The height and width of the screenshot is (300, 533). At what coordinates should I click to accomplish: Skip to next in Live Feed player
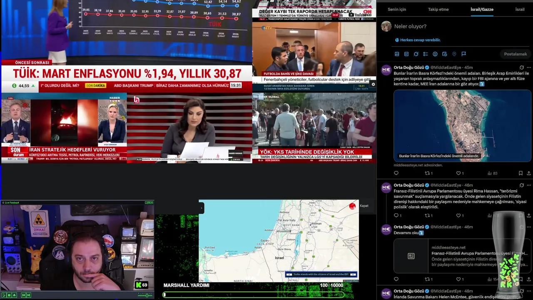(x=28, y=295)
